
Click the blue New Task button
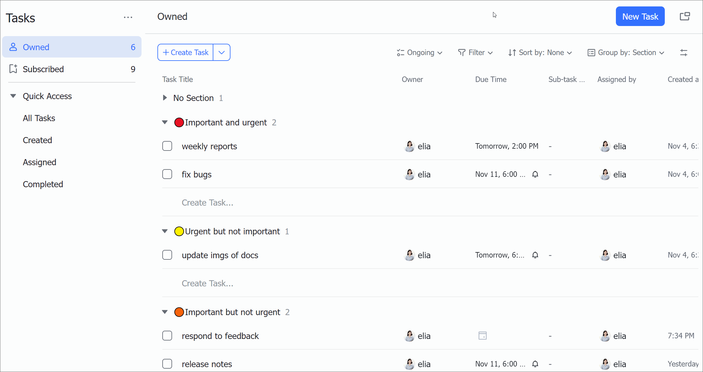[x=640, y=17]
